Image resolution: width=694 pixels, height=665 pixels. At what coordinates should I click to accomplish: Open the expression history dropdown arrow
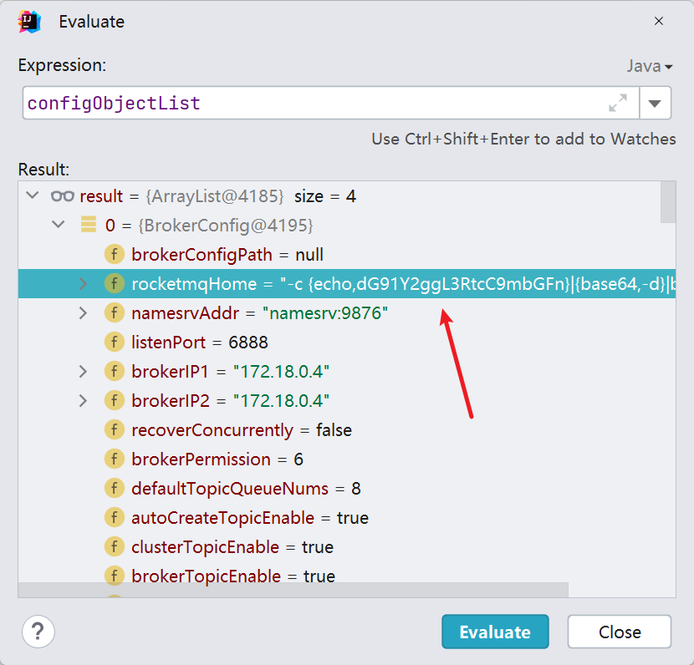[x=656, y=103]
